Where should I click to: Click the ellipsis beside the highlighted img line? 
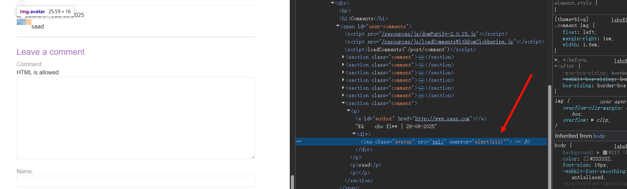coord(299,142)
